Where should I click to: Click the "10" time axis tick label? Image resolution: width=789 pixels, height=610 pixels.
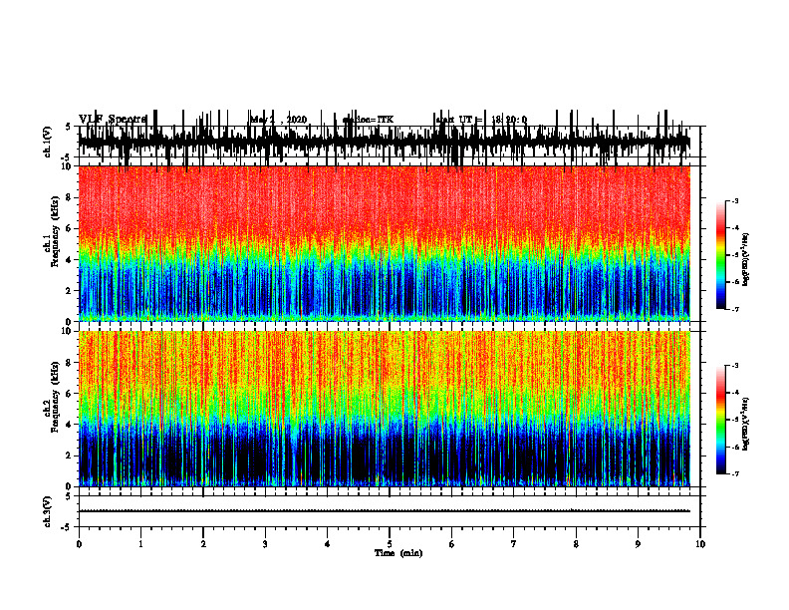click(x=700, y=544)
